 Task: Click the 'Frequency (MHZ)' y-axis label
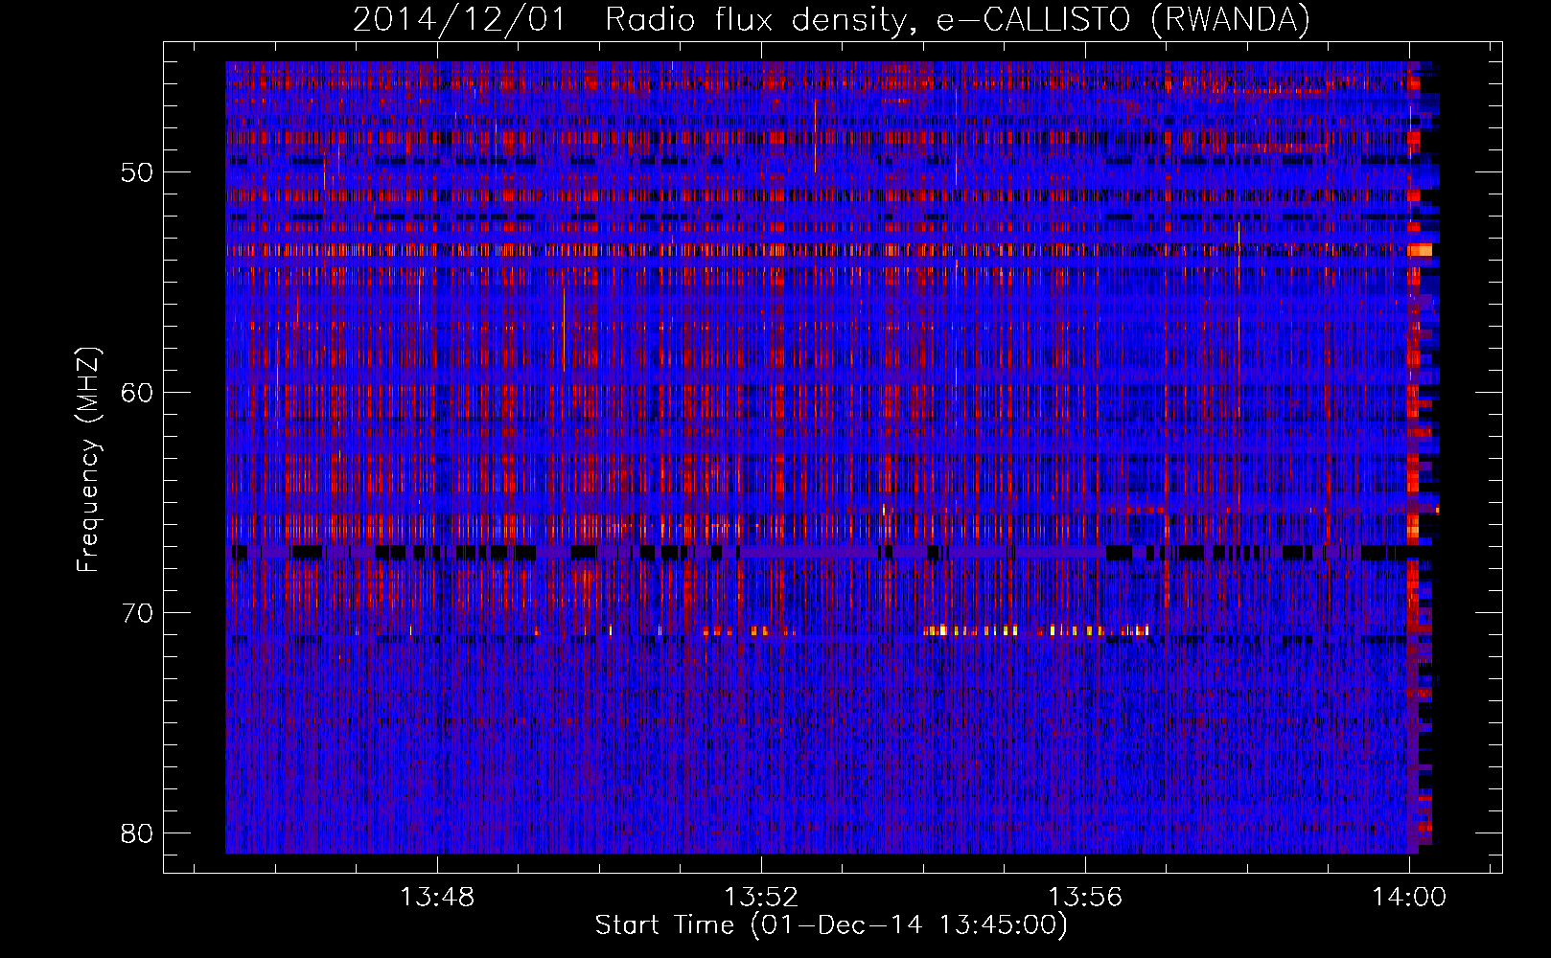coord(88,460)
